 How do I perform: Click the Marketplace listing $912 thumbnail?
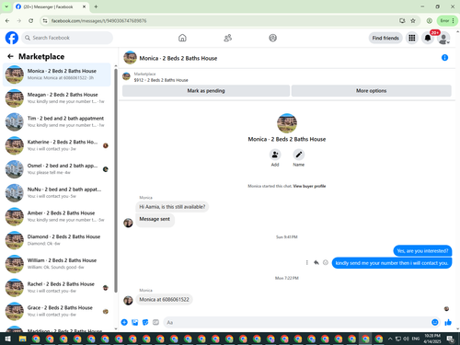126,76
